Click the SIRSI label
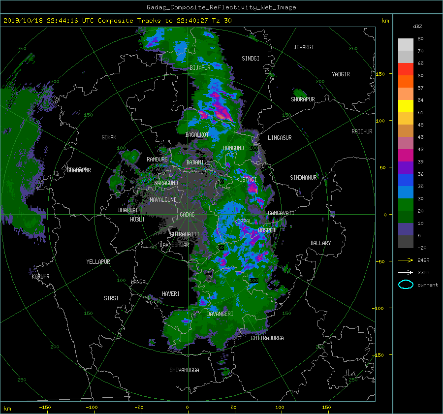 (x=111, y=298)
